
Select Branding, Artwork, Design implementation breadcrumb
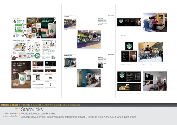tap(56, 105)
